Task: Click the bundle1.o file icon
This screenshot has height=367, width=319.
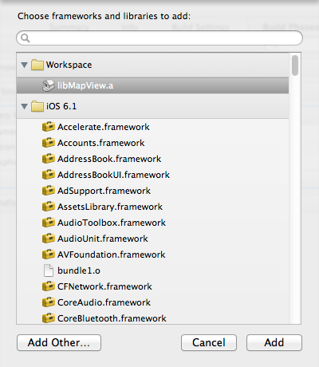Action: (x=49, y=270)
